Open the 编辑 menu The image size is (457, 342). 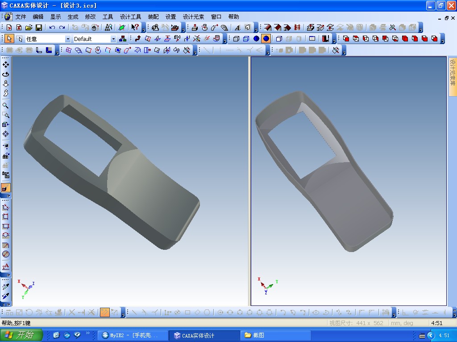point(38,16)
